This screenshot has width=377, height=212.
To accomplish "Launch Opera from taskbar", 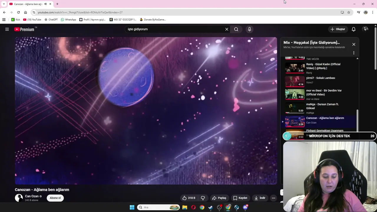I will 193,207.
